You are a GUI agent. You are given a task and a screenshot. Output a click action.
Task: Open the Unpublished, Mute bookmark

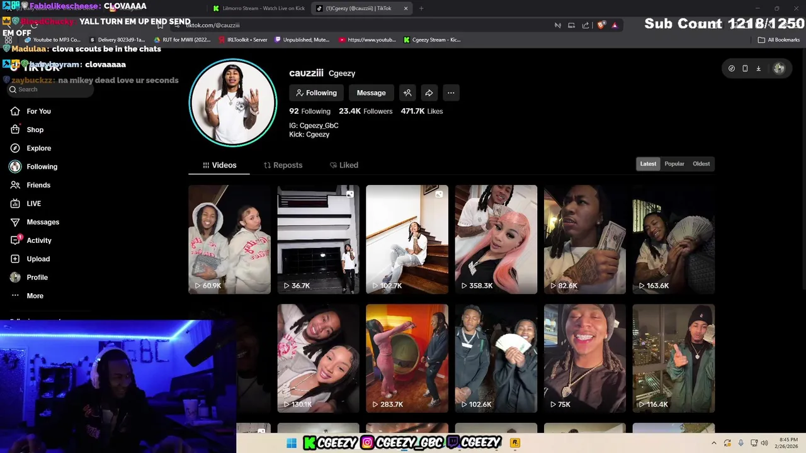[x=302, y=40]
